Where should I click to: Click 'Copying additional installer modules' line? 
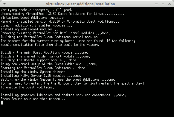click(36, 25)
